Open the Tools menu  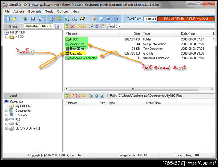(49, 12)
